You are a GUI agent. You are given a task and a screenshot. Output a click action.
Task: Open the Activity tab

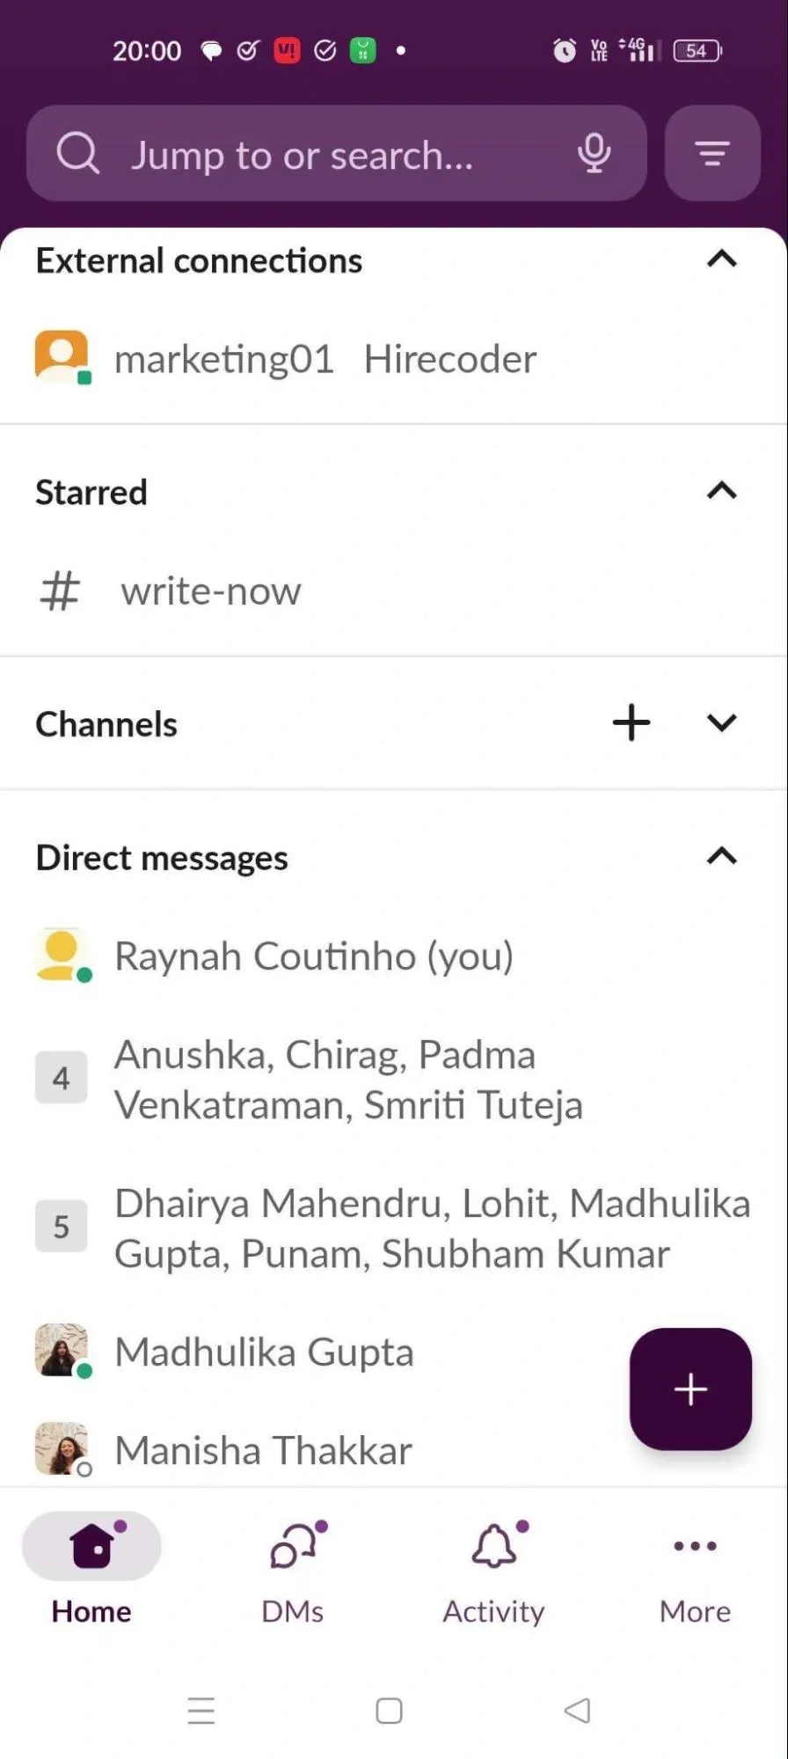point(494,1571)
